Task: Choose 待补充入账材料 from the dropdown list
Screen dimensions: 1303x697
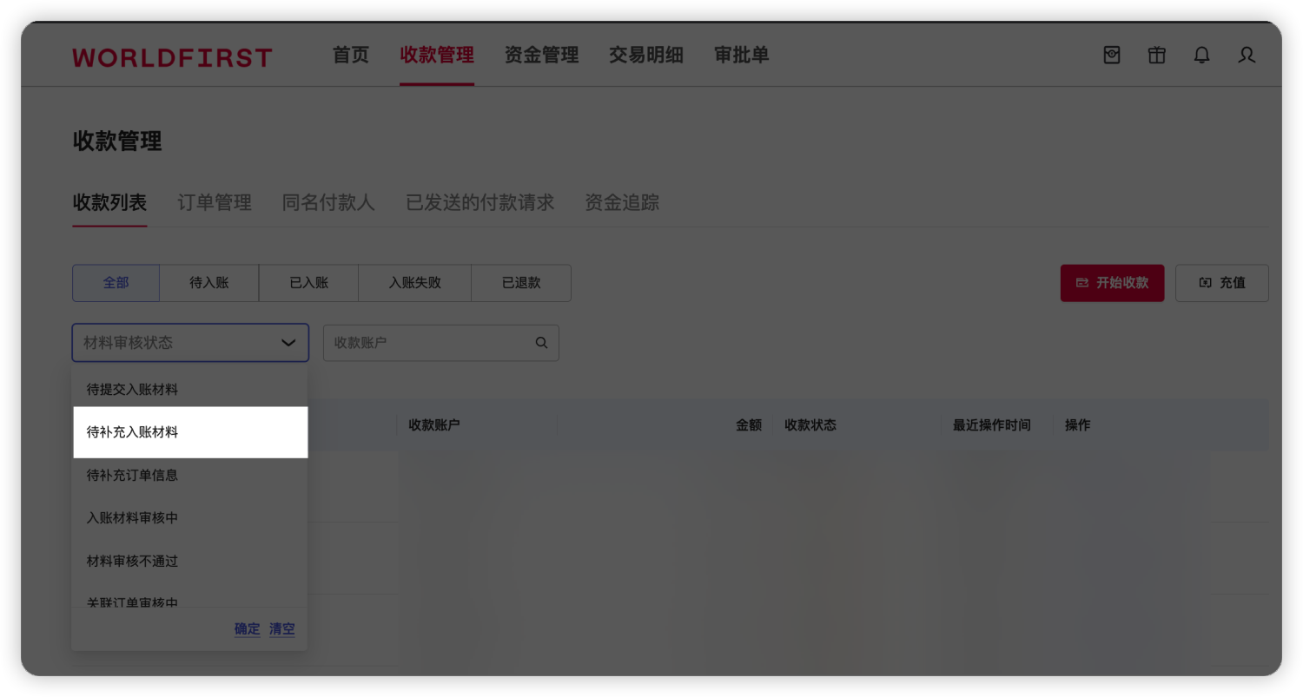Action: point(189,432)
